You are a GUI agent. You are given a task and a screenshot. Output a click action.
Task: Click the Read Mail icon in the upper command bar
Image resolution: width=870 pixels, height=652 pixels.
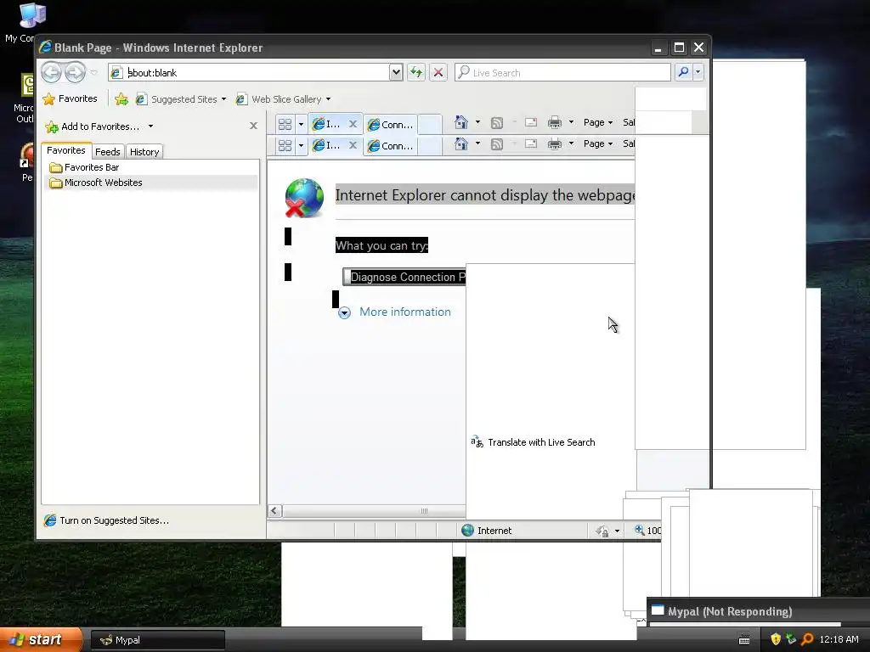tap(531, 122)
